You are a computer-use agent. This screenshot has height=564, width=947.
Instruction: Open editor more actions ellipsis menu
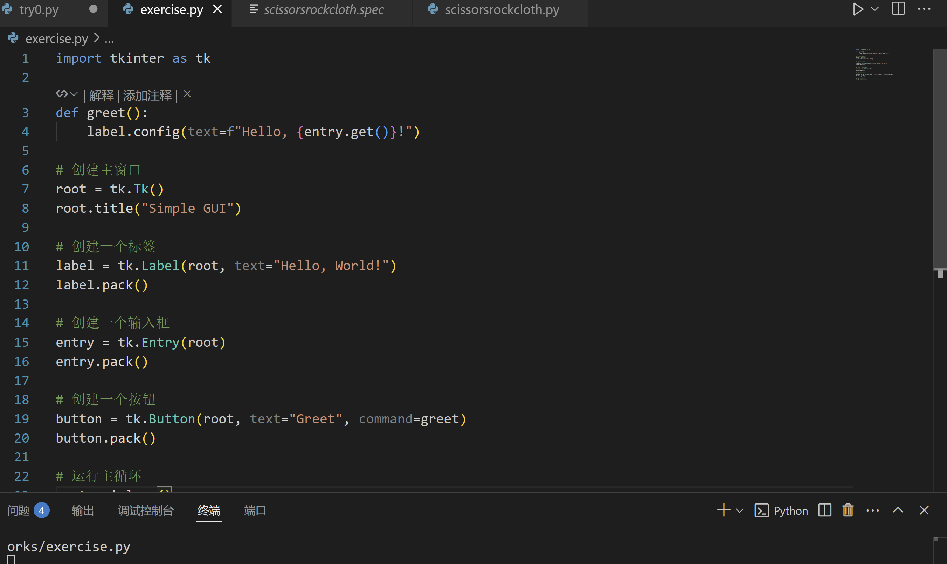point(924,9)
